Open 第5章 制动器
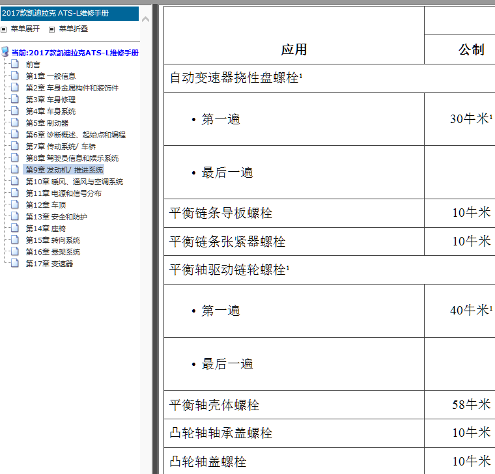Screen dimensions: 495x474 pyautogui.click(x=47, y=123)
